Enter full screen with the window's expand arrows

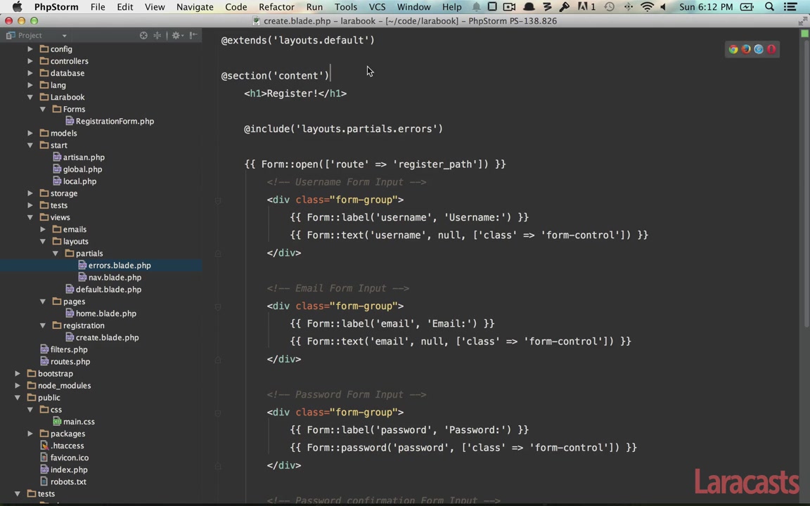(x=802, y=21)
